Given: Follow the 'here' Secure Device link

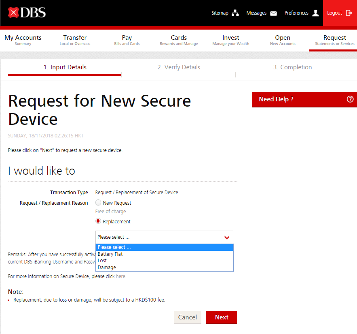Looking at the screenshot, I should (x=120, y=276).
